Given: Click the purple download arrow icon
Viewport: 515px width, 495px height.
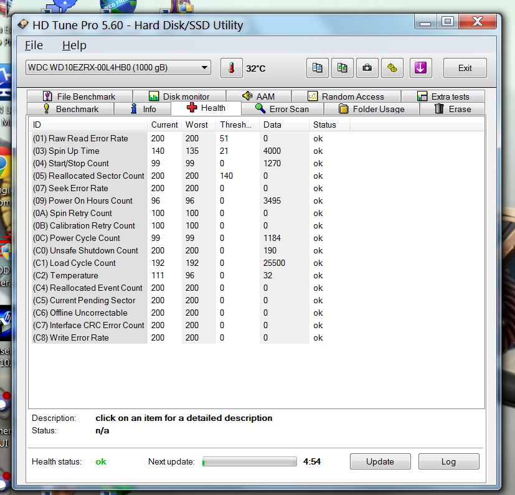Looking at the screenshot, I should tap(421, 68).
